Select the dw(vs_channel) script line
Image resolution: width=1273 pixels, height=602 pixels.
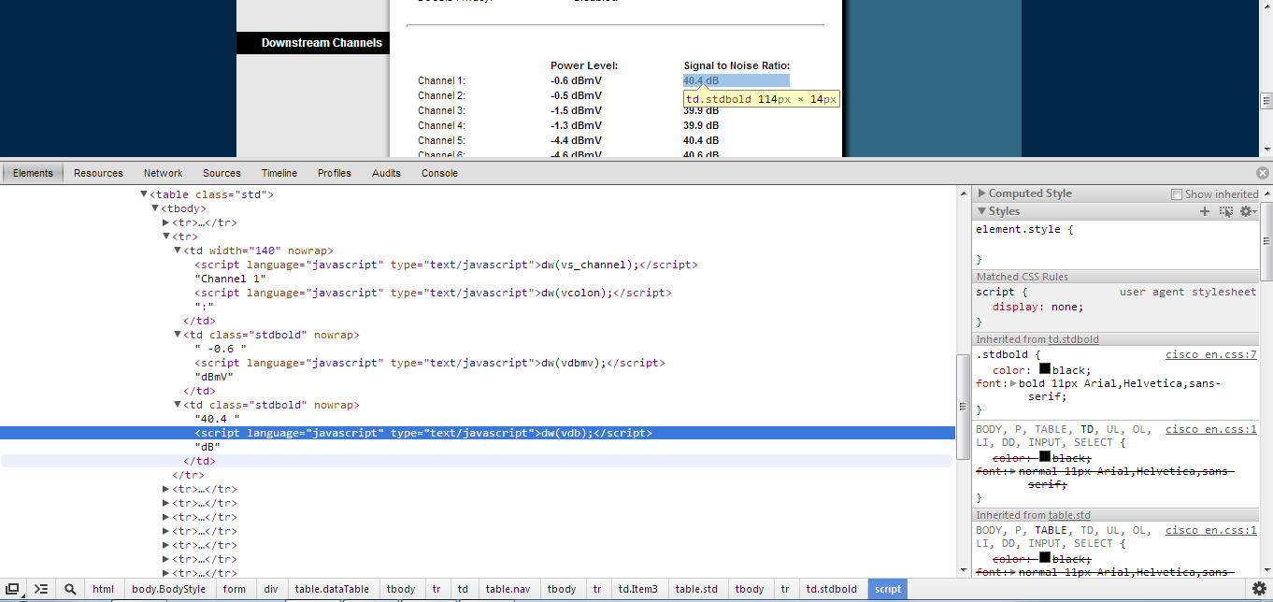446,265
